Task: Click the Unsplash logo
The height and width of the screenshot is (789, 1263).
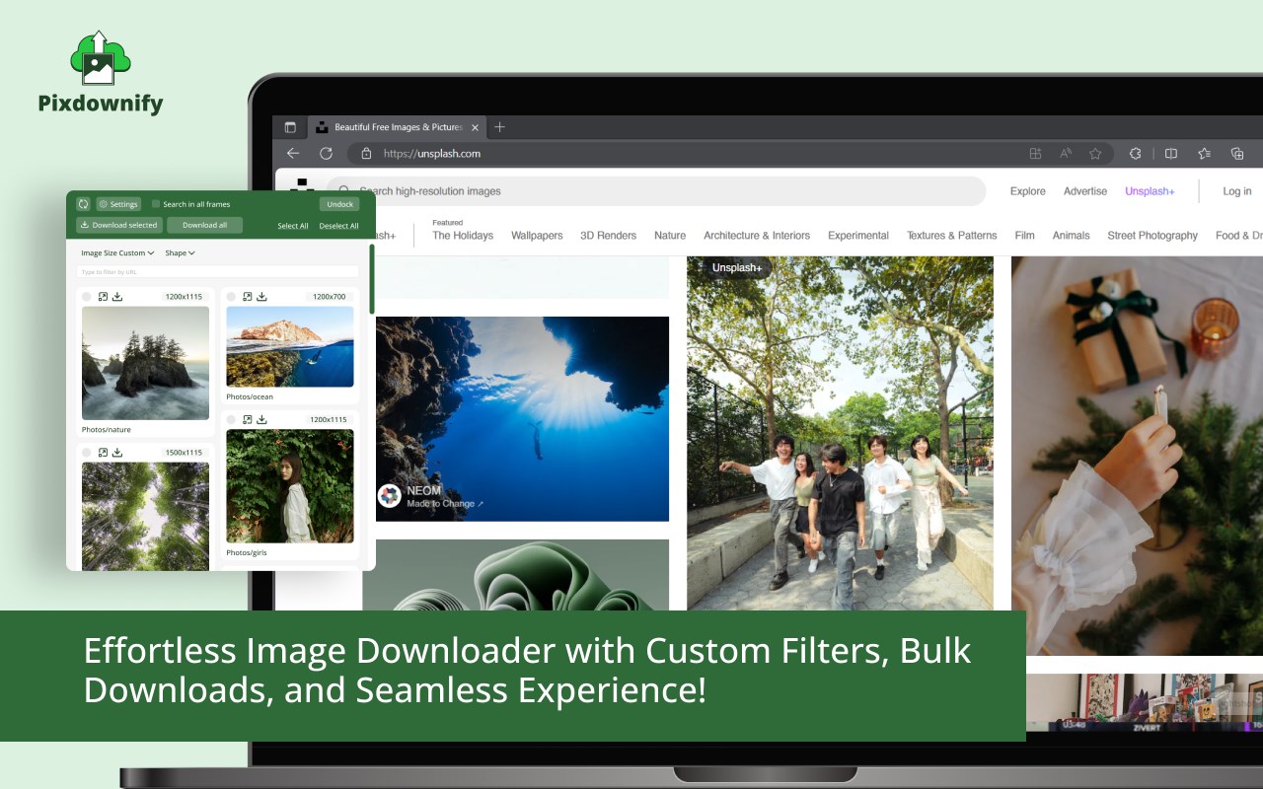Action: point(302,185)
